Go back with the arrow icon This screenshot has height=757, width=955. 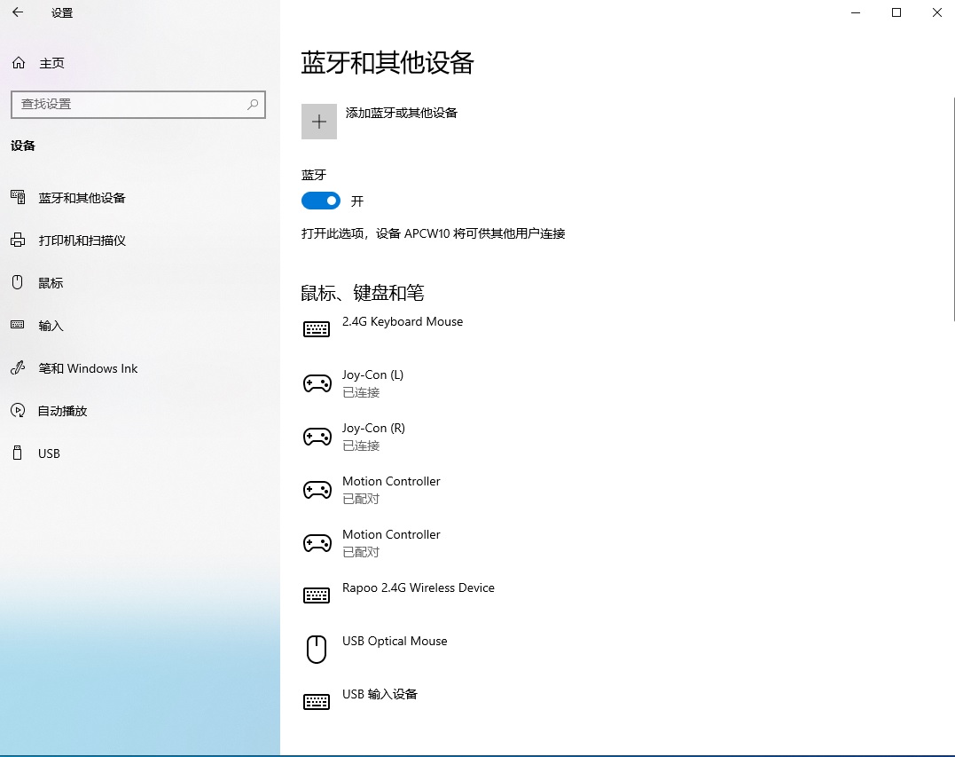point(18,12)
